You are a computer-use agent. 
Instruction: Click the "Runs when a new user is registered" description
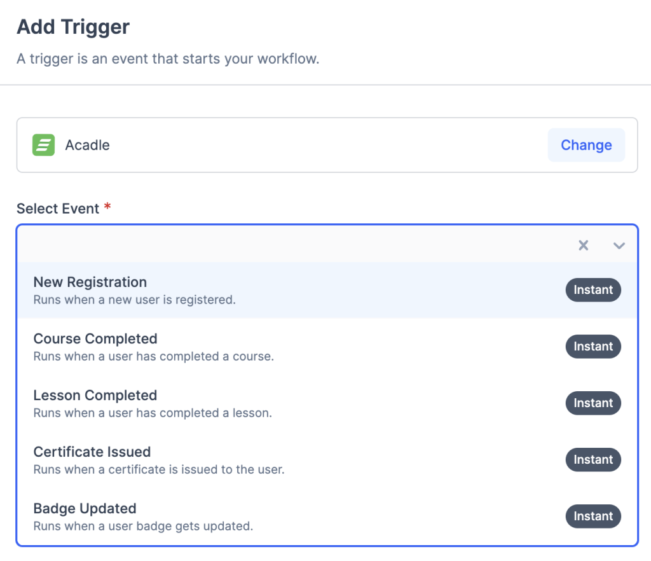[x=134, y=300]
